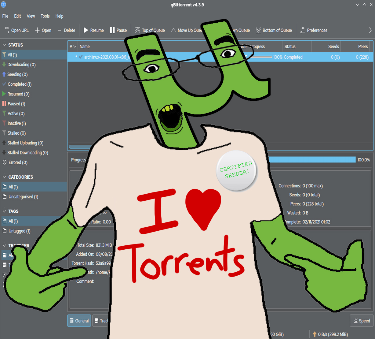This screenshot has height=339, width=375.
Task: Click the Open torrent plus icon
Action: 37,30
